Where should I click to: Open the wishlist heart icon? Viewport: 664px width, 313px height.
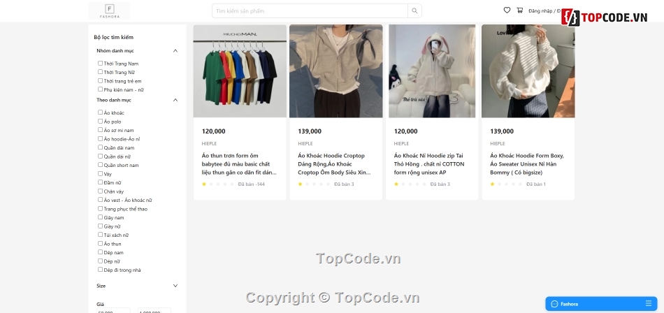point(507,10)
